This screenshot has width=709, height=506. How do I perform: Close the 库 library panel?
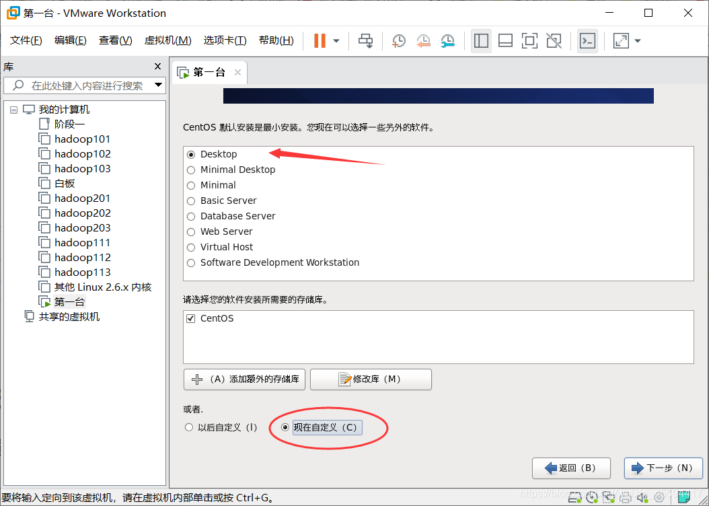click(157, 67)
